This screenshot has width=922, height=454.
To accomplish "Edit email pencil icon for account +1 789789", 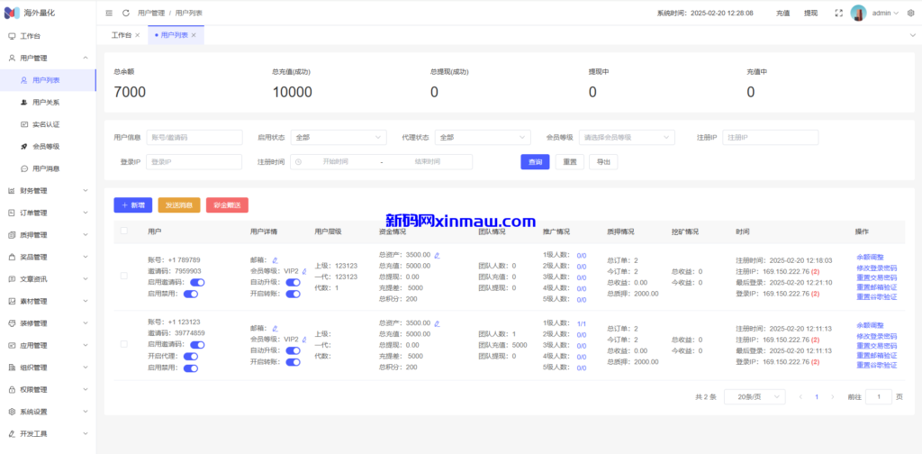I will coord(275,260).
